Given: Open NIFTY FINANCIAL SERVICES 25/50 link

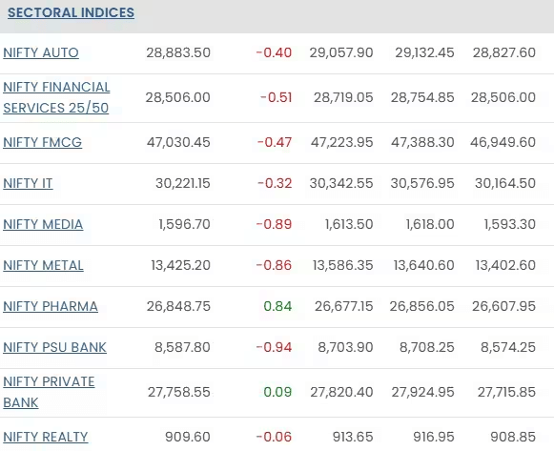Looking at the screenshot, I should click(x=56, y=97).
